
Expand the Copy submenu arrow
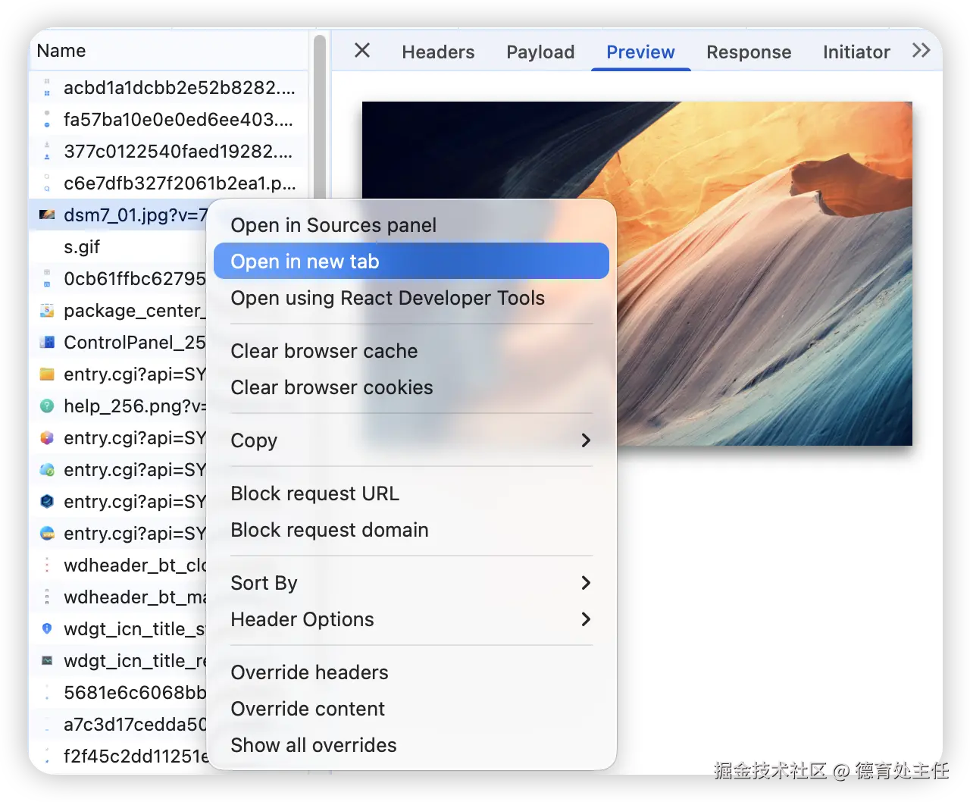pyautogui.click(x=585, y=440)
